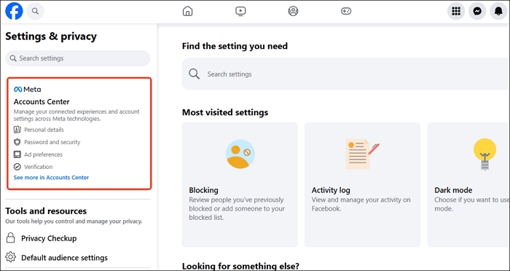Open the Notifications bell icon
510x271 pixels.
[x=498, y=11]
